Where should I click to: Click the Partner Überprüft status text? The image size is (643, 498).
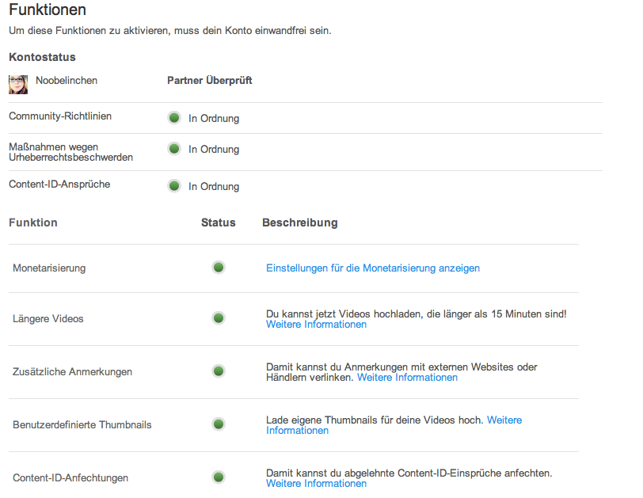pyautogui.click(x=210, y=81)
